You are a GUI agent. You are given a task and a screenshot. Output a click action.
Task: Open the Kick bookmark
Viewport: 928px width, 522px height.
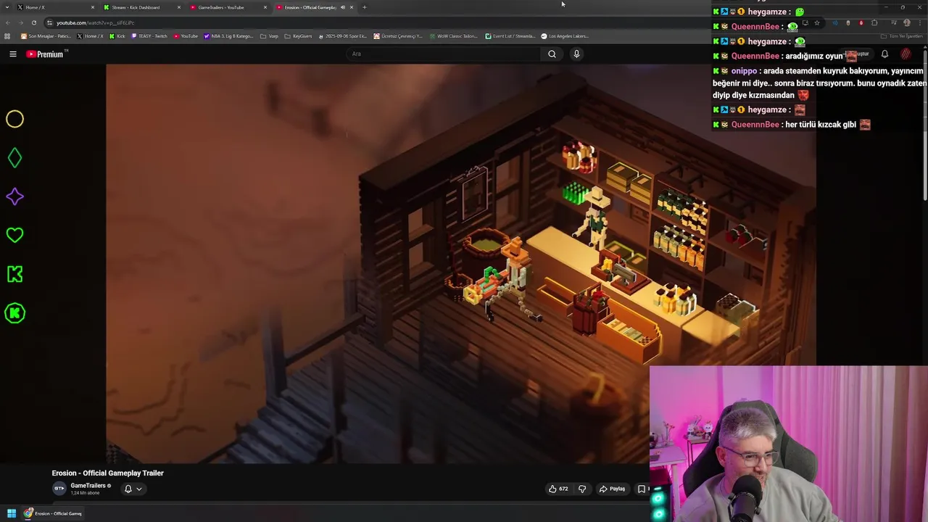point(117,36)
